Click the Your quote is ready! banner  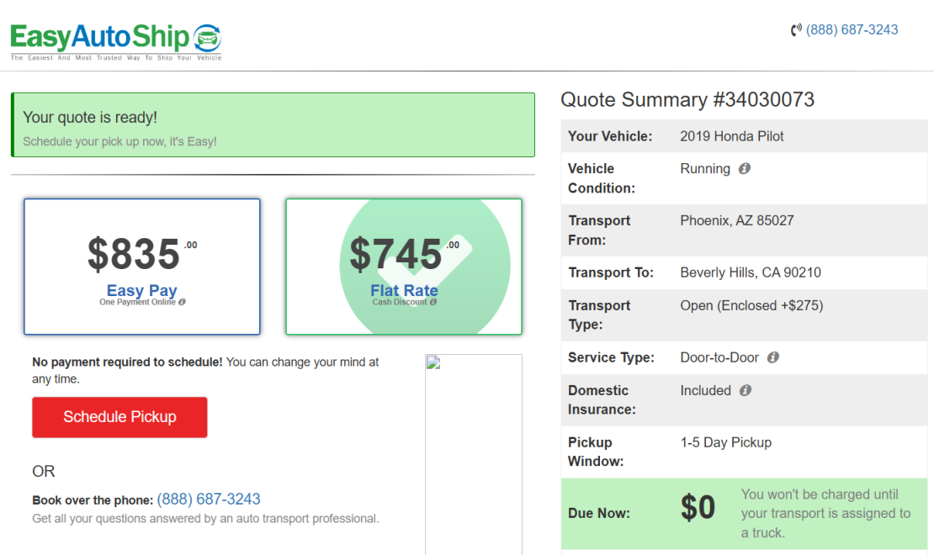[273, 125]
